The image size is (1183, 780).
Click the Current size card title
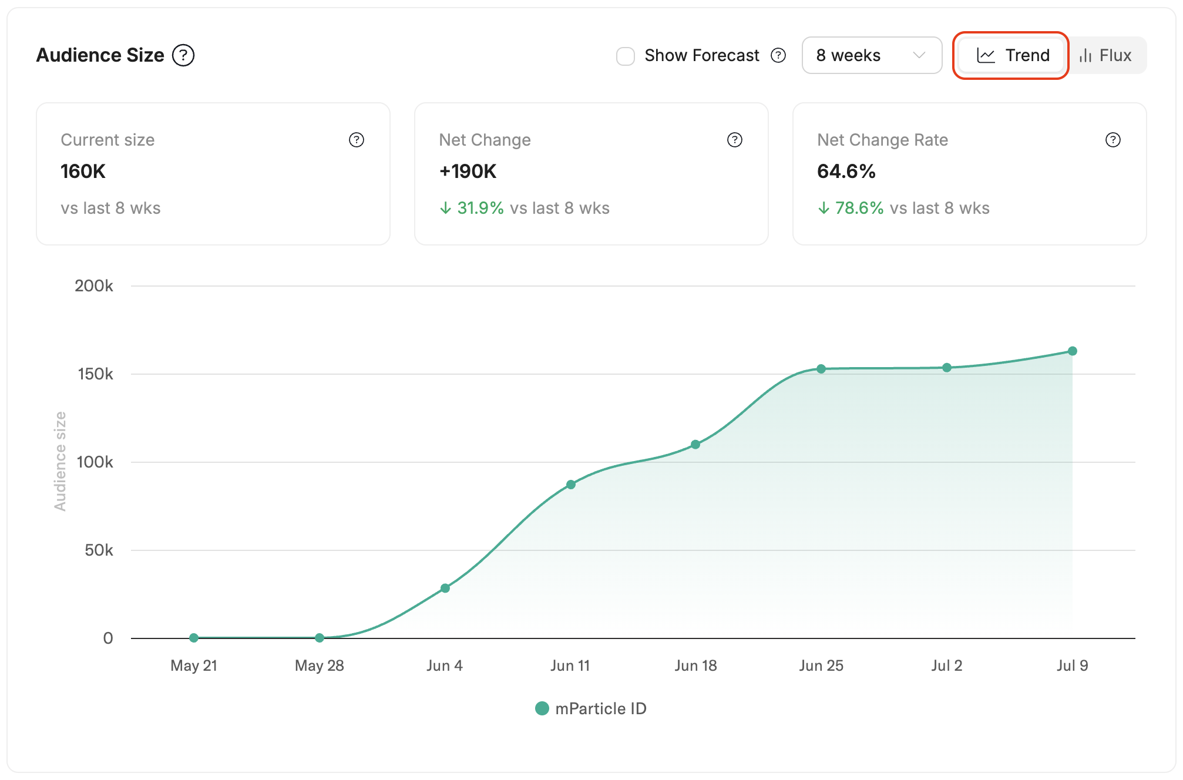107,140
